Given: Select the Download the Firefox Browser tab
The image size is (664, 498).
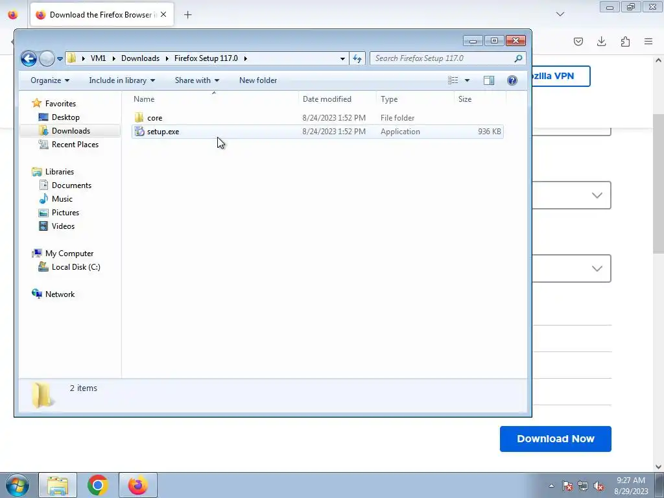Looking at the screenshot, I should coord(102,15).
